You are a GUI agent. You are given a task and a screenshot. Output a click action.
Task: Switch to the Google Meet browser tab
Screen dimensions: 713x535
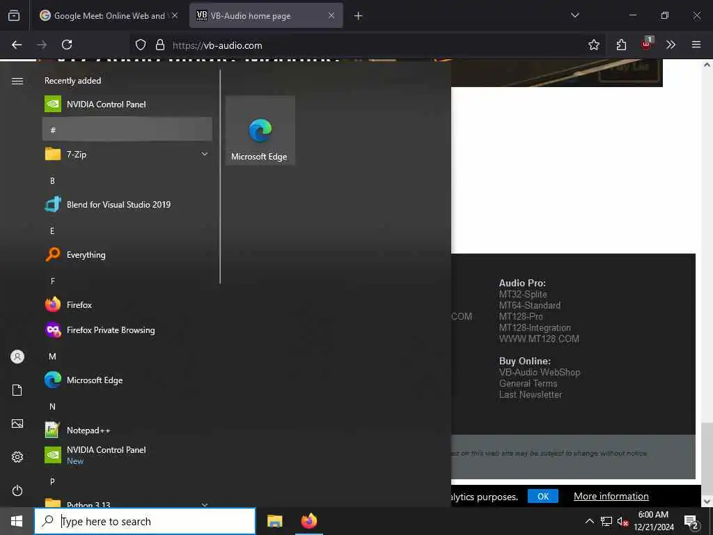[109, 15]
